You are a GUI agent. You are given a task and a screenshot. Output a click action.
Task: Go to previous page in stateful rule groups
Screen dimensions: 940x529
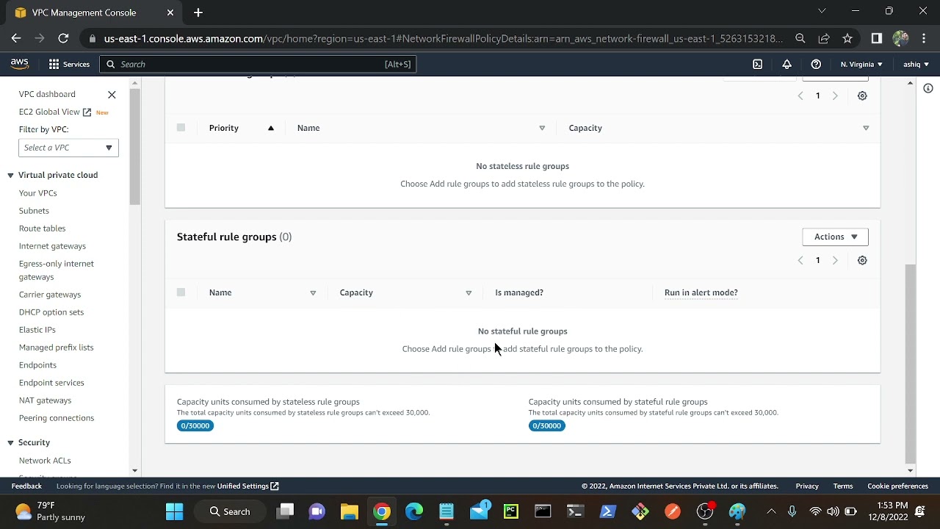click(800, 260)
